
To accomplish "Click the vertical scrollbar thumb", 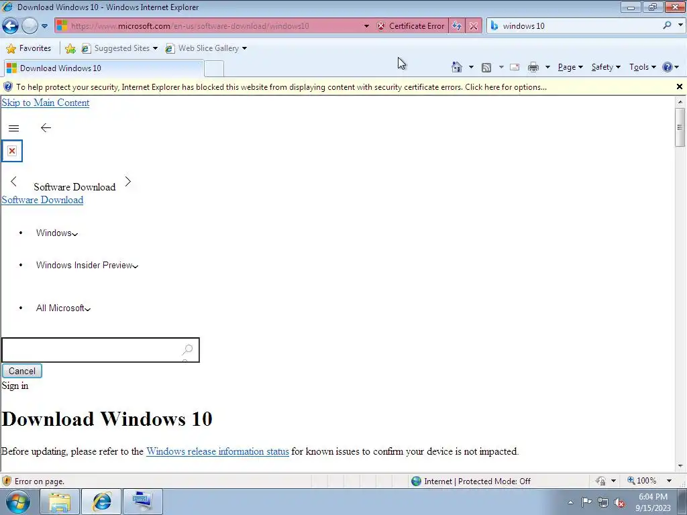I will (680, 127).
